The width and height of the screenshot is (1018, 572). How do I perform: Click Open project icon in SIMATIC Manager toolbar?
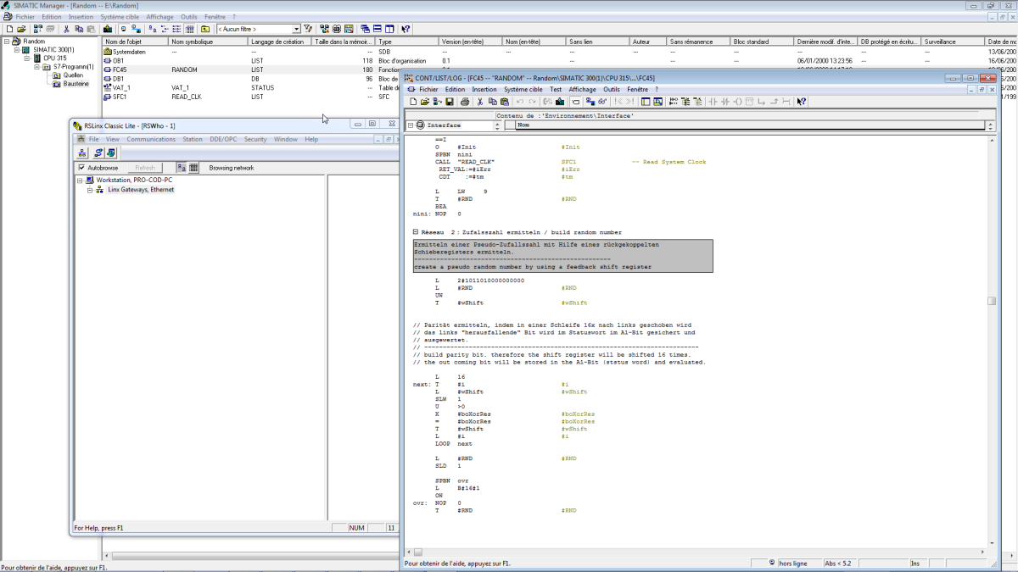(20, 29)
